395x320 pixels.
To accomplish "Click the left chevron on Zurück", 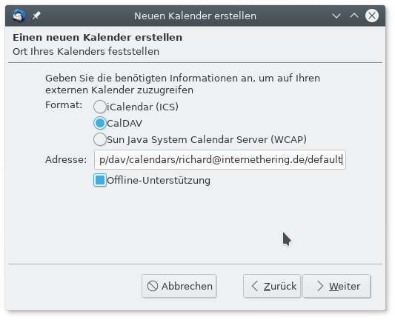I will click(255, 286).
